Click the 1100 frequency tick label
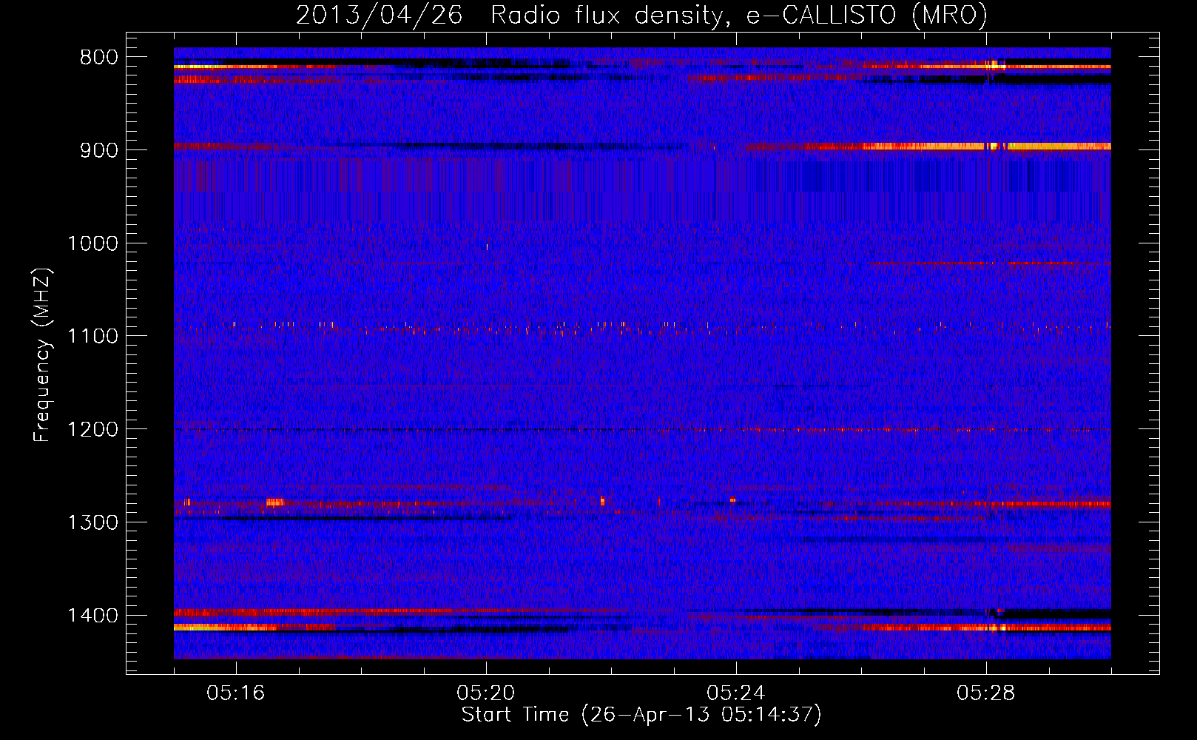 pyautogui.click(x=92, y=337)
